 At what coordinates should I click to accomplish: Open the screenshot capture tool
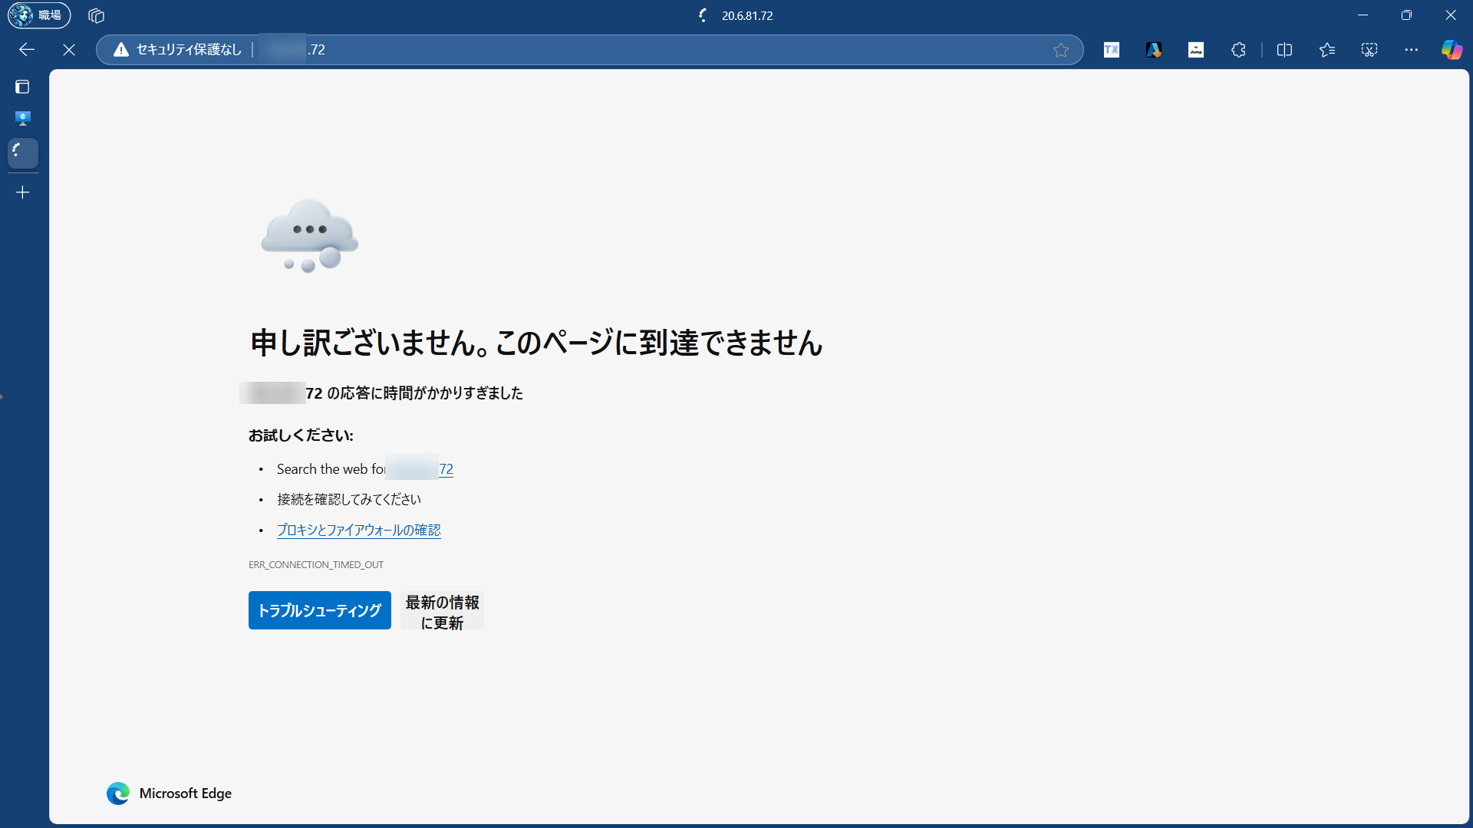coord(1369,50)
